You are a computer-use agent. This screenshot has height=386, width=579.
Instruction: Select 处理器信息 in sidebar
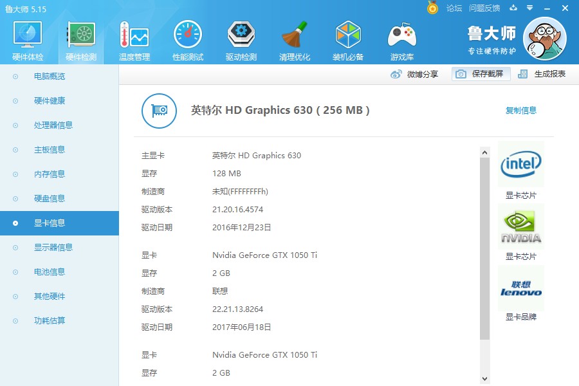tap(59, 125)
